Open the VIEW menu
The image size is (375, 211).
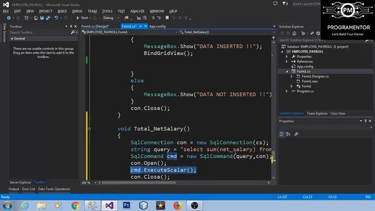(x=30, y=11)
